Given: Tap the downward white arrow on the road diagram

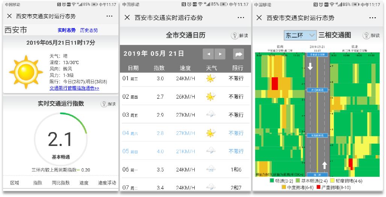Looking at the screenshot, I should click(x=310, y=66).
